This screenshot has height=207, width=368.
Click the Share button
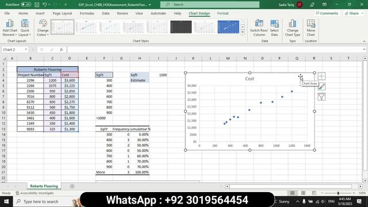point(351,13)
